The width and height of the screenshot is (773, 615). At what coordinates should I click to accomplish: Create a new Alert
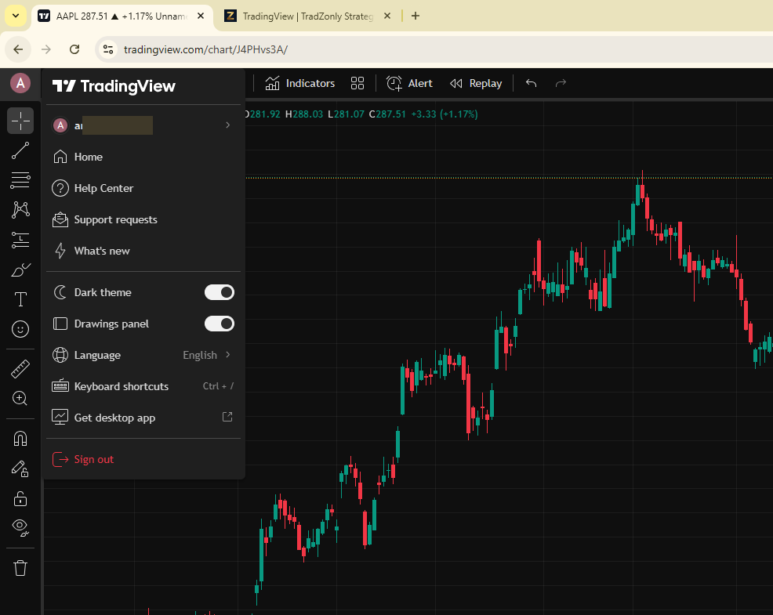(x=409, y=83)
